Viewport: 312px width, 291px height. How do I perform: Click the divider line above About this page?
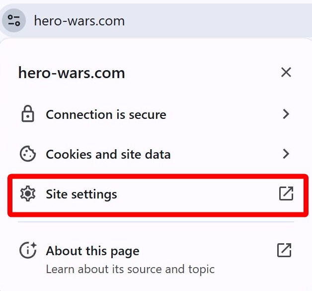pos(156,222)
